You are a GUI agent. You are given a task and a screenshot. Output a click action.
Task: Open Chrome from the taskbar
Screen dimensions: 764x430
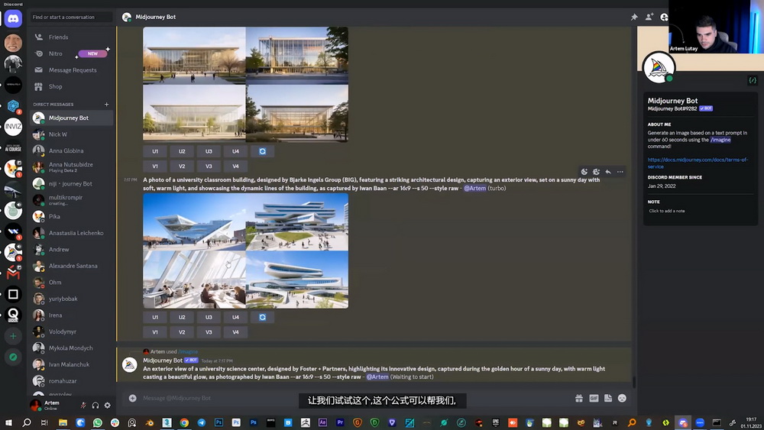(184, 422)
